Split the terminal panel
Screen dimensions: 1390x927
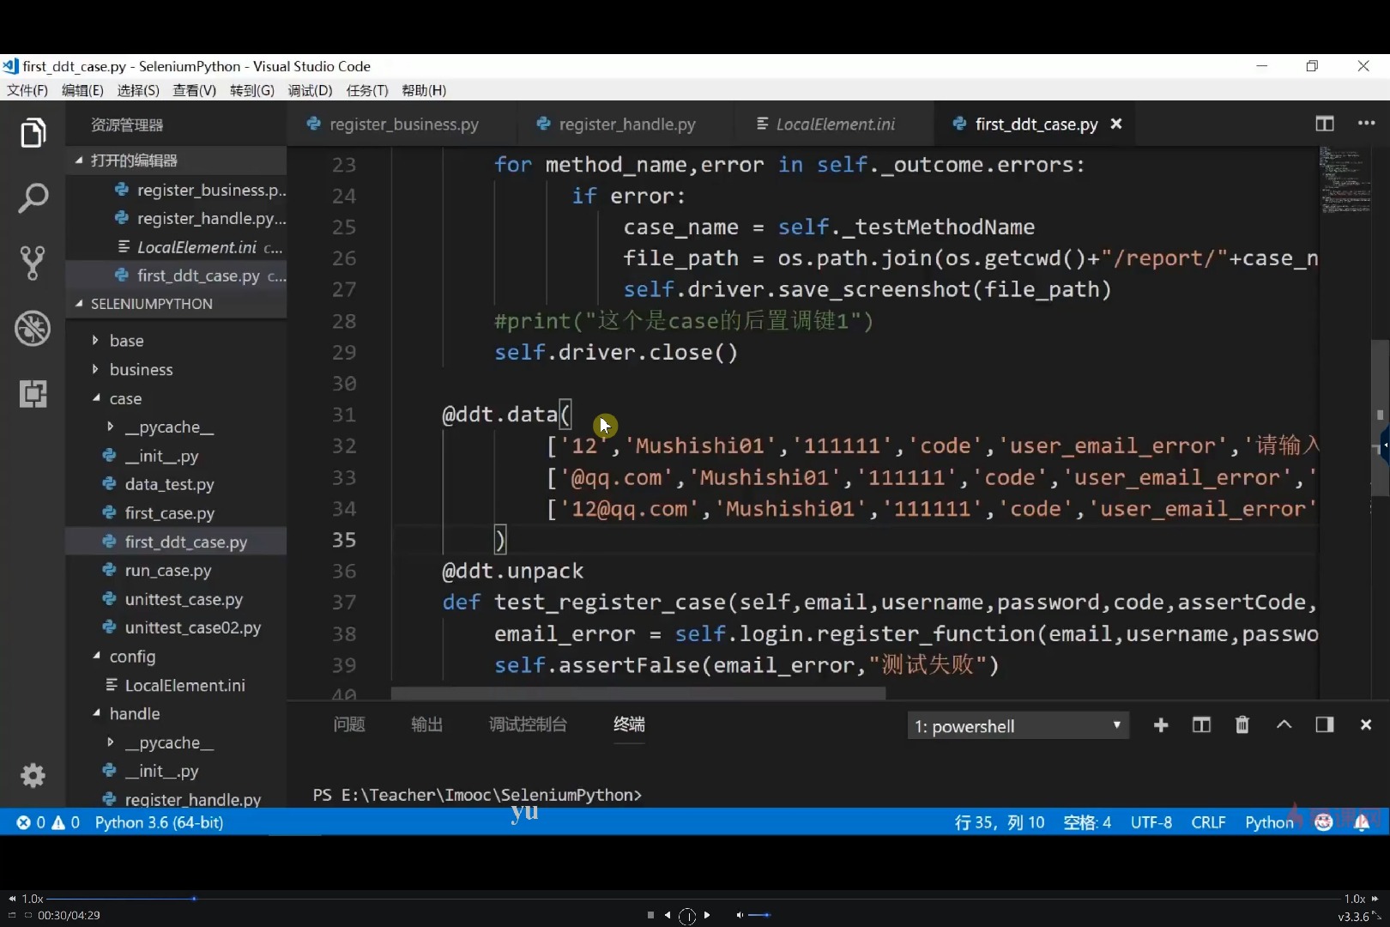coord(1201,725)
